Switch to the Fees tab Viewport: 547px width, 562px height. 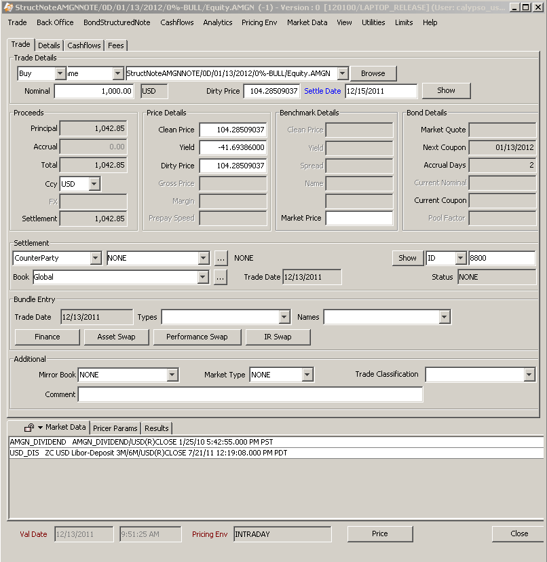click(x=116, y=45)
